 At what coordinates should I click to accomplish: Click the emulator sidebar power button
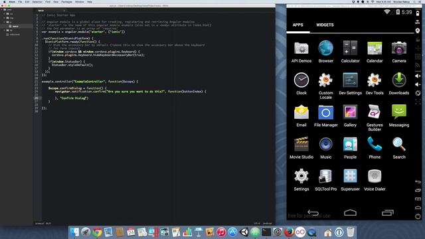(418, 216)
